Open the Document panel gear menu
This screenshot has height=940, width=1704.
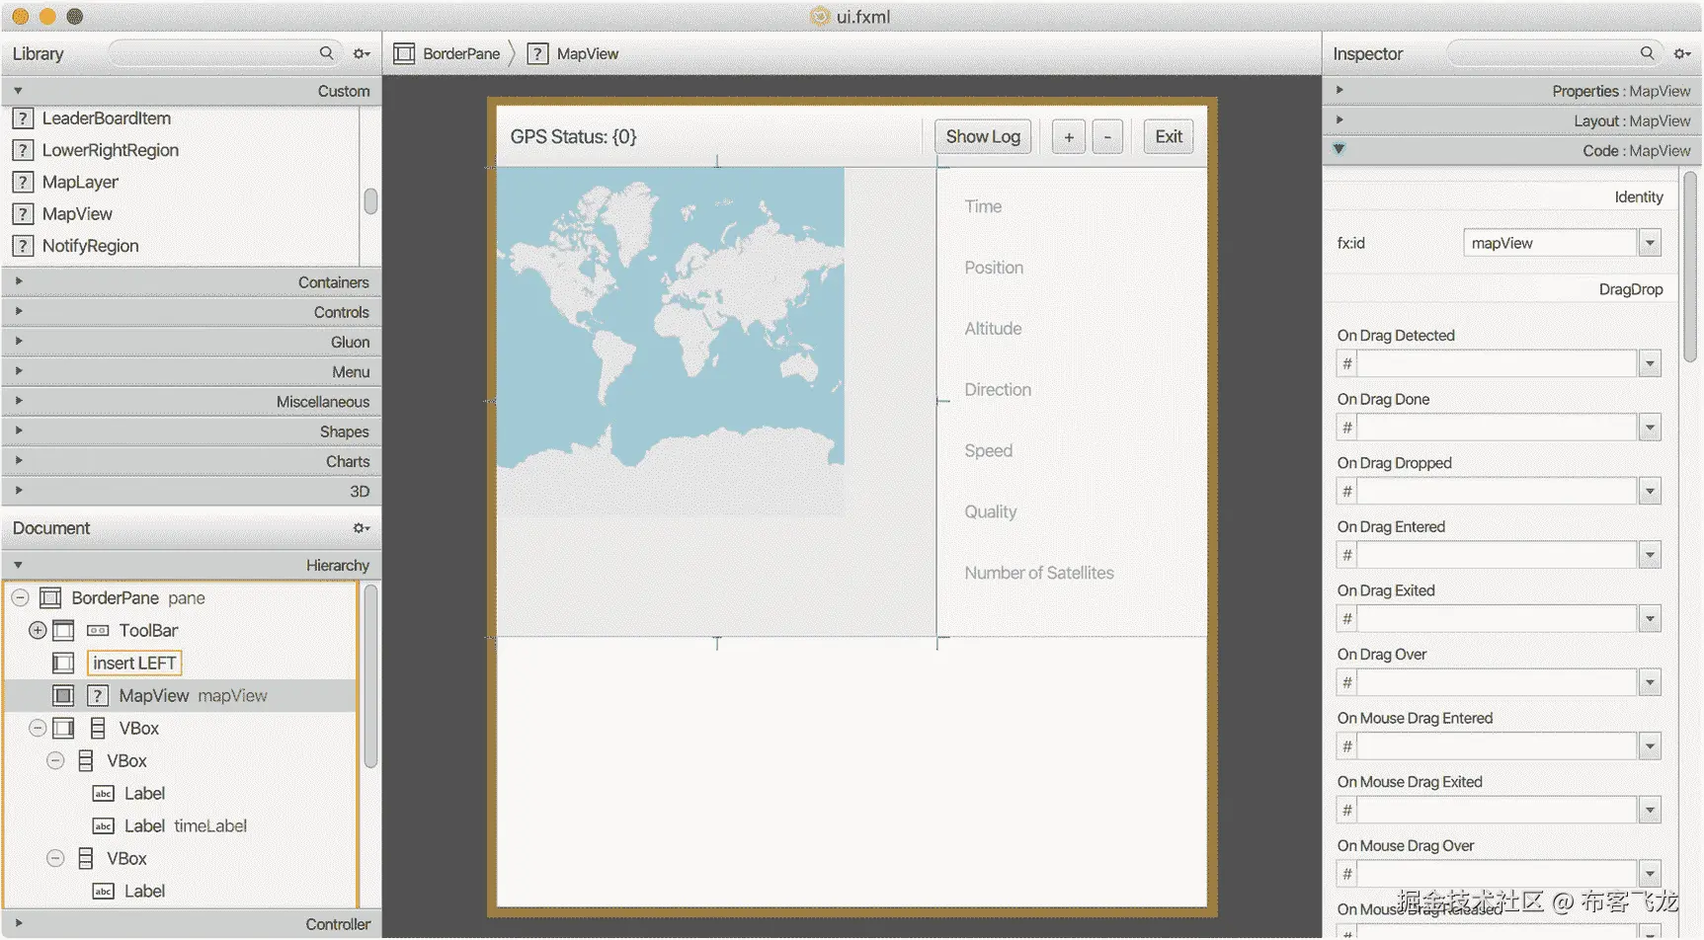362,528
